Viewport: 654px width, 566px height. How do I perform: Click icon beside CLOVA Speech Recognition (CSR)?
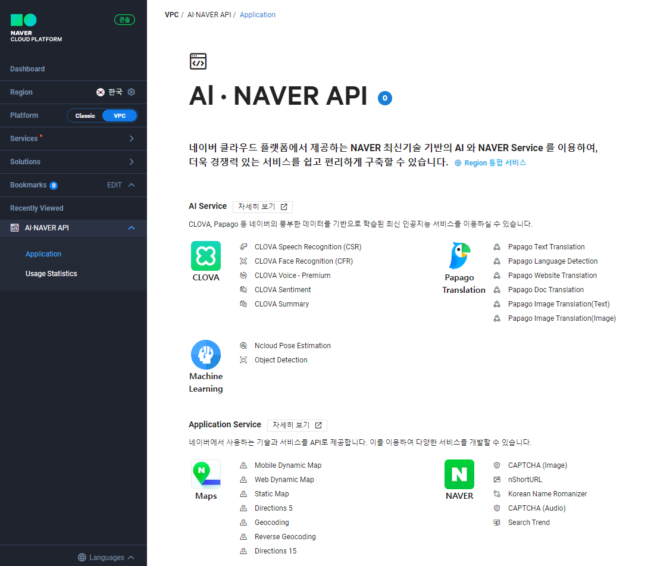(x=243, y=247)
